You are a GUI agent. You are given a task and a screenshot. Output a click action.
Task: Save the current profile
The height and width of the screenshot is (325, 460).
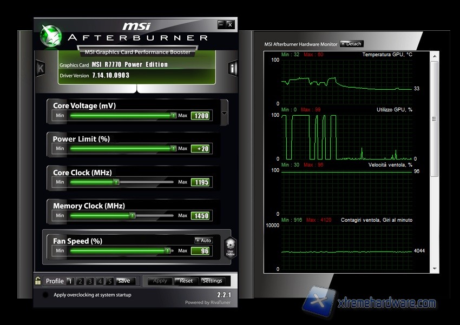tap(124, 281)
